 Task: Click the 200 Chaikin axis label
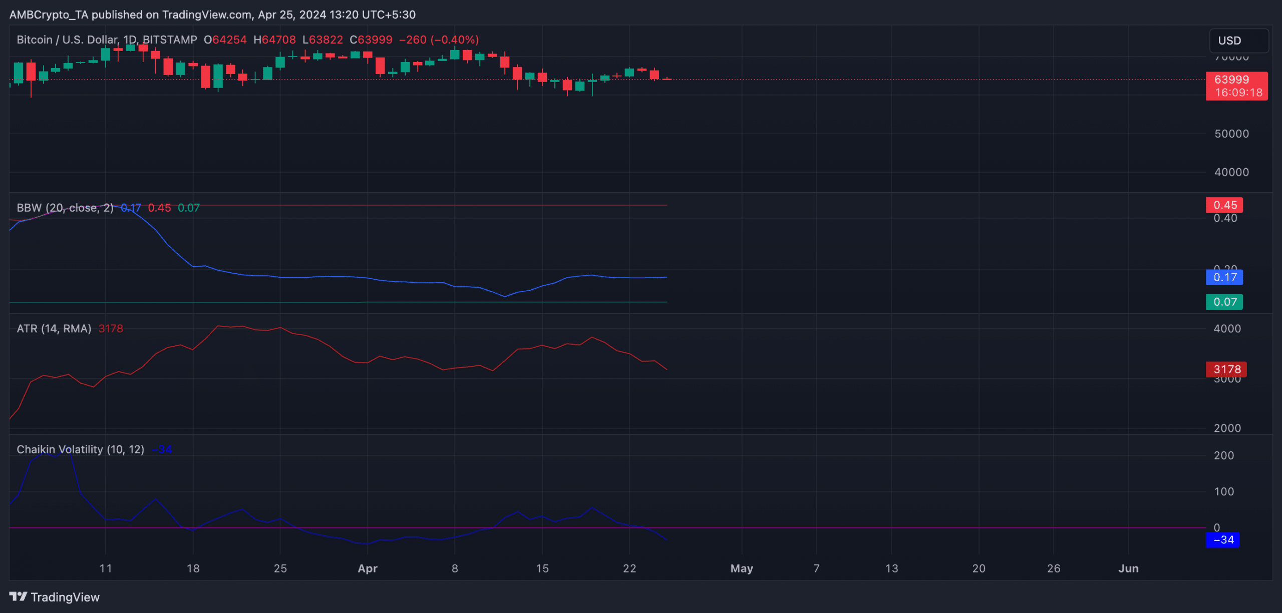pyautogui.click(x=1224, y=455)
